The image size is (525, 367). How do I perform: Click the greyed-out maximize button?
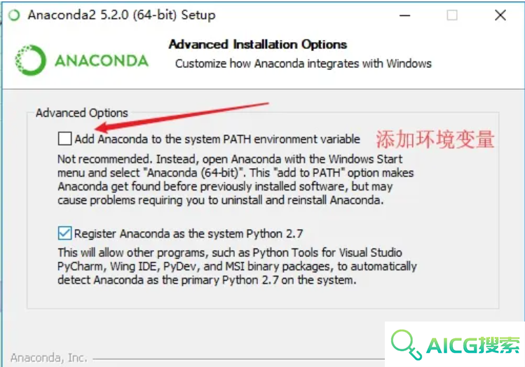pos(452,15)
